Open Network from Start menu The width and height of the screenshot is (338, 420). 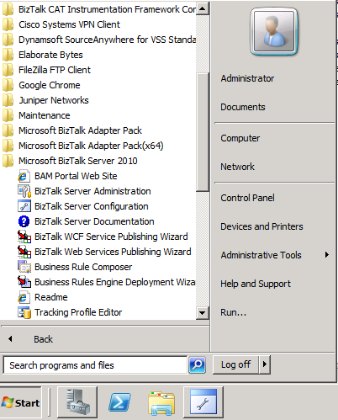(x=237, y=167)
